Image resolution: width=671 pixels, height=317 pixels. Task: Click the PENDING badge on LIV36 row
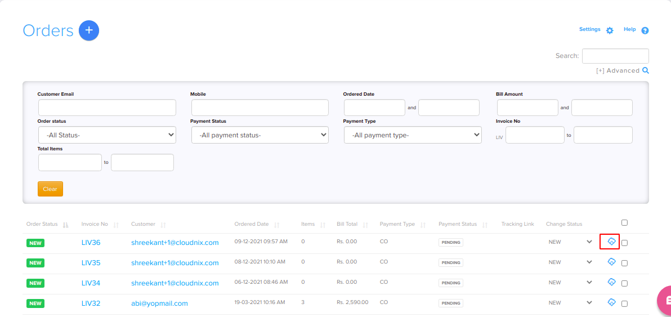[x=450, y=243]
